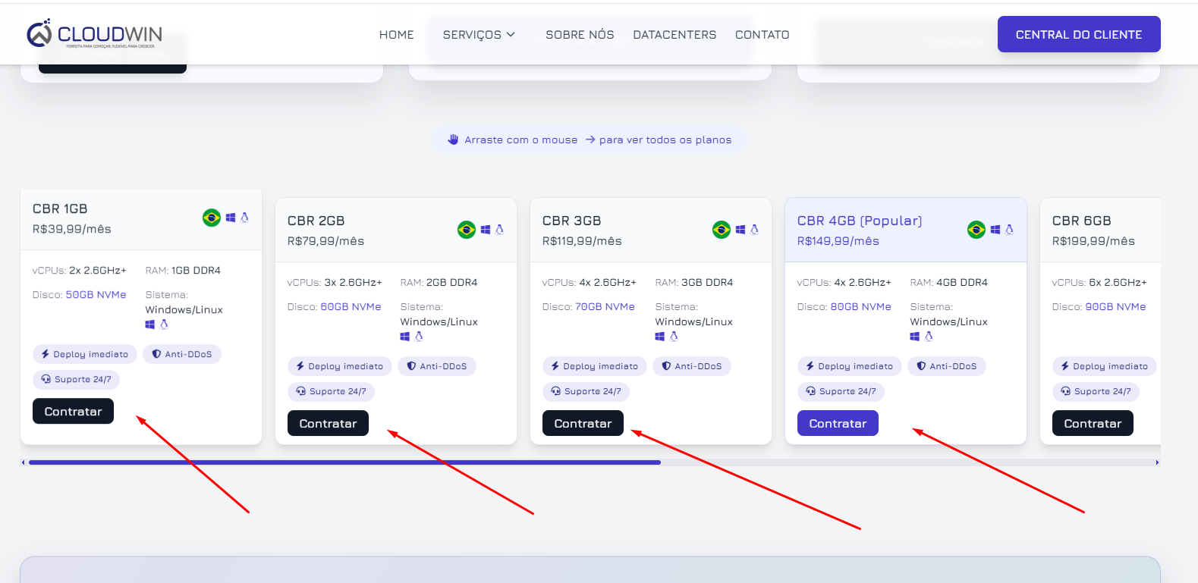This screenshot has width=1198, height=583.
Task: Click Linux penguin icon in CBR 1GB header
Action: coord(244,218)
